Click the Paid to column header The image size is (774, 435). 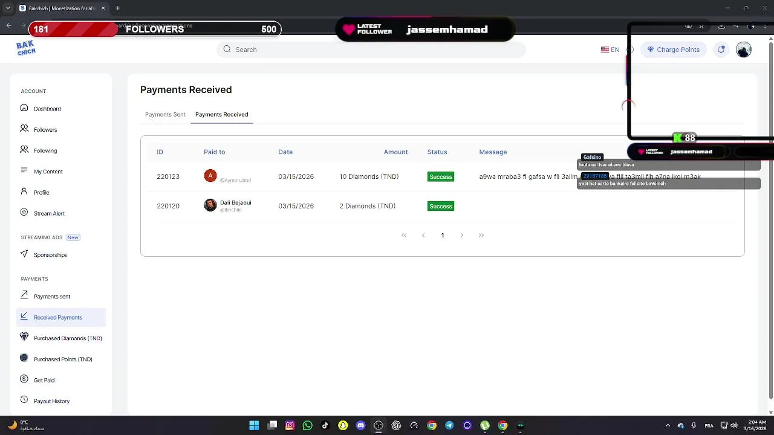[214, 152]
